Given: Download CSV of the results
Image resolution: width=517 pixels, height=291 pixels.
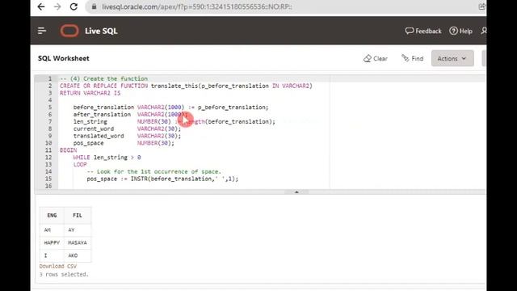Looking at the screenshot, I should pyautogui.click(x=58, y=266).
